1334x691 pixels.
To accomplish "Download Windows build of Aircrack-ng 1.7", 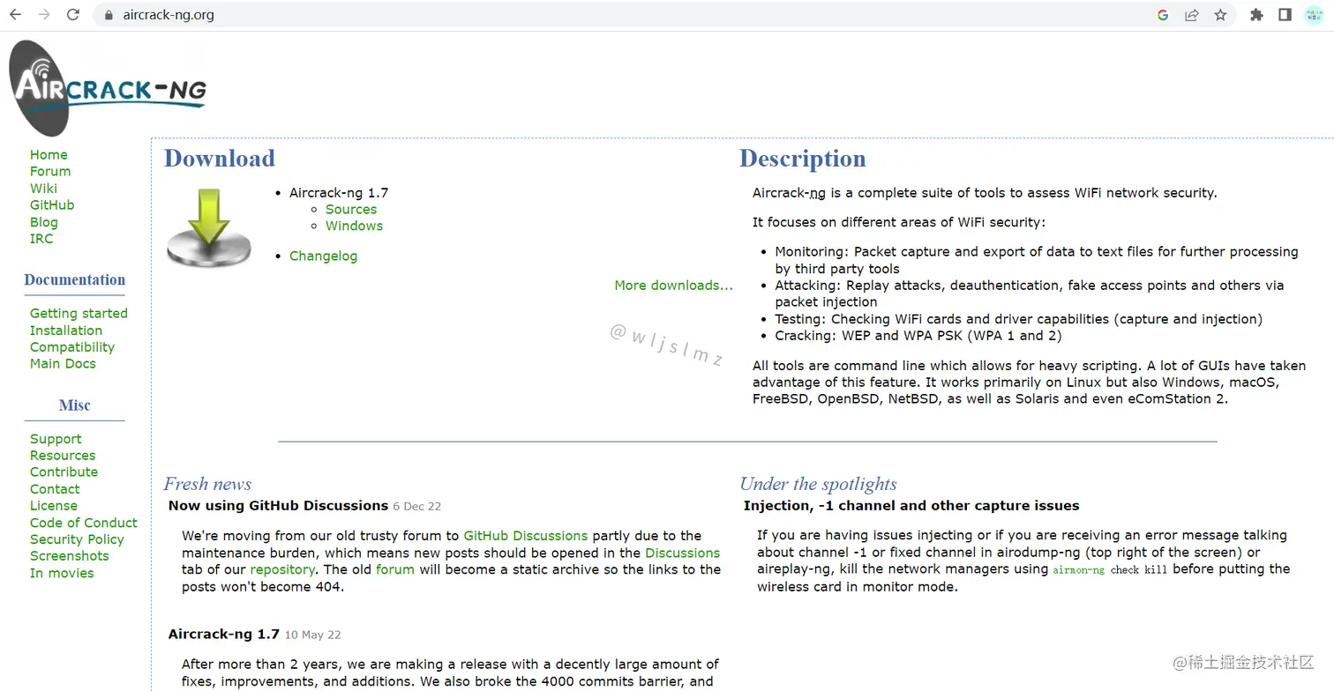I will coord(354,227).
